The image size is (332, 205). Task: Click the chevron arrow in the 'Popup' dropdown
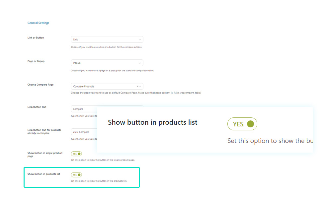click(140, 63)
